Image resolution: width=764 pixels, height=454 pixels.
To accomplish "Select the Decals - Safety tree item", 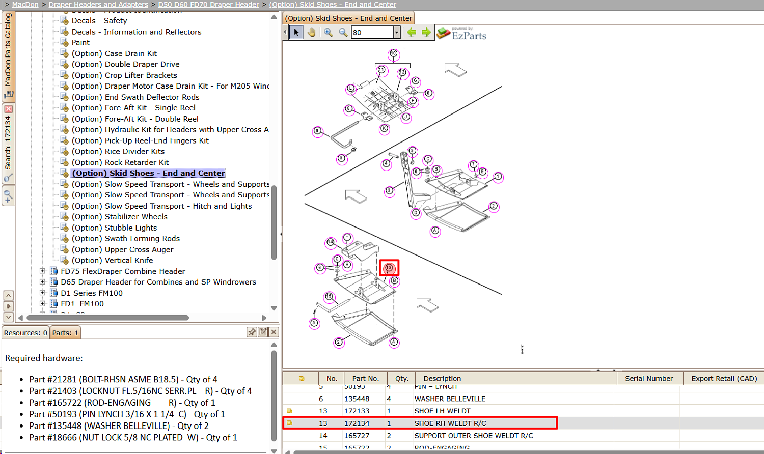I will [99, 21].
